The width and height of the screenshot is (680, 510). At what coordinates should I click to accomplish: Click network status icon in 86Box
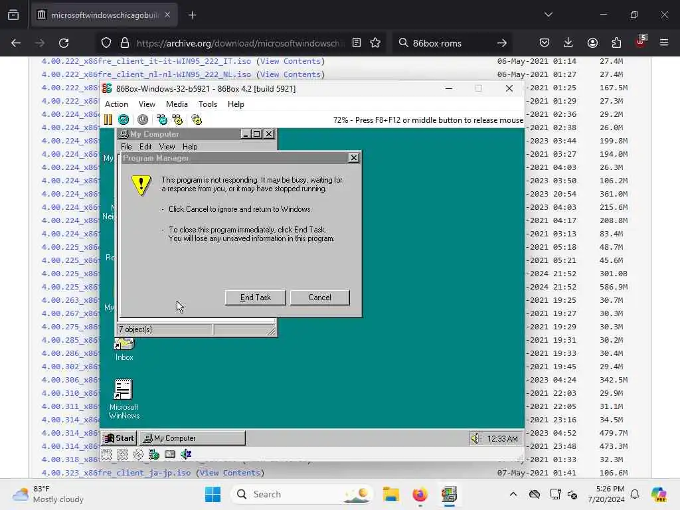pos(154,454)
